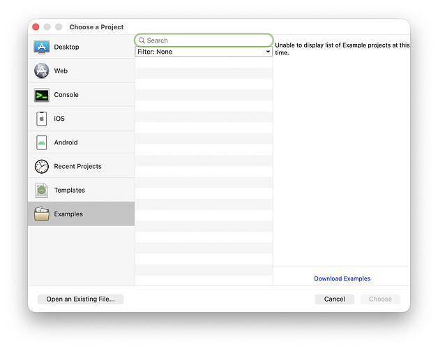Screen dimensions: 438x349
Task: Click the Choose button
Action: point(380,299)
